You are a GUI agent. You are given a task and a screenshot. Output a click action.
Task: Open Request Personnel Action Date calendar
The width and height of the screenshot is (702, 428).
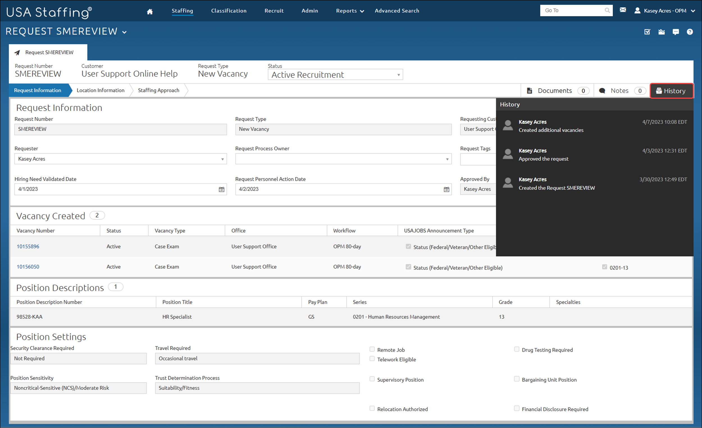click(x=446, y=189)
